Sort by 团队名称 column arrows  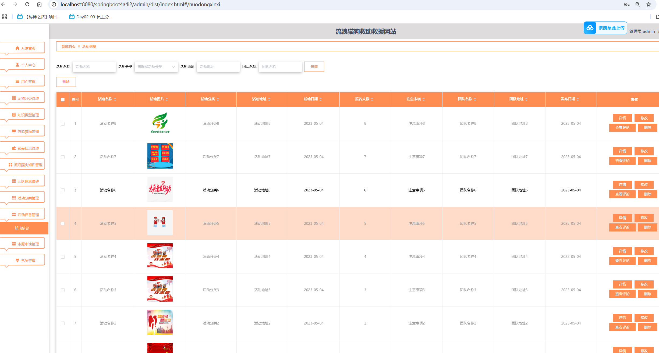[x=475, y=99]
